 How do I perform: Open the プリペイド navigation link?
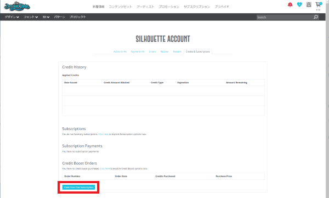222,7
